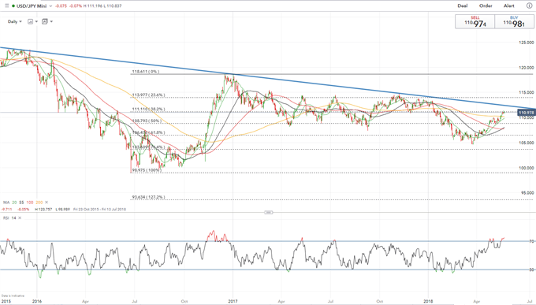Viewport: 536px width, 305px height.
Task: Select the MA 55 period label
Action: [x=21, y=203]
